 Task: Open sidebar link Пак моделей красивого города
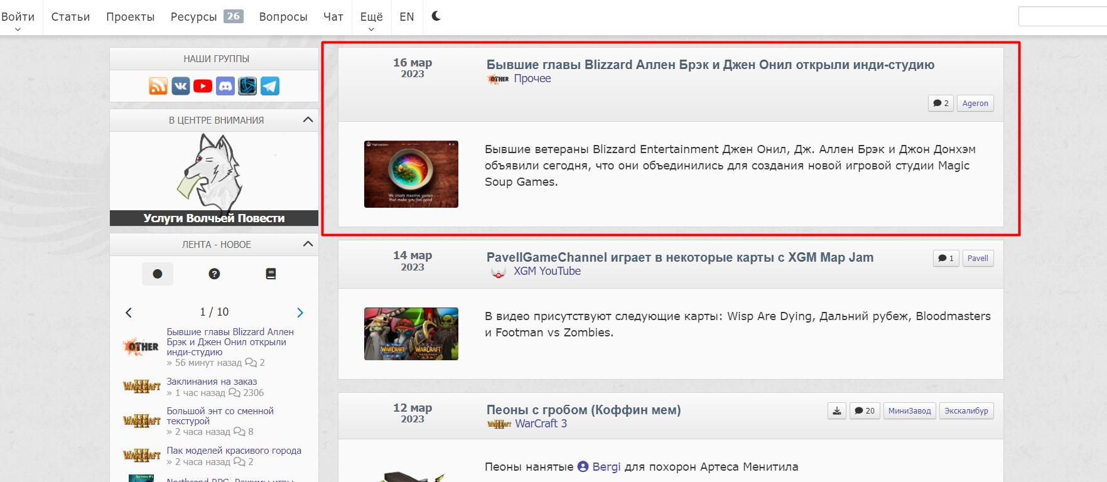tap(234, 451)
